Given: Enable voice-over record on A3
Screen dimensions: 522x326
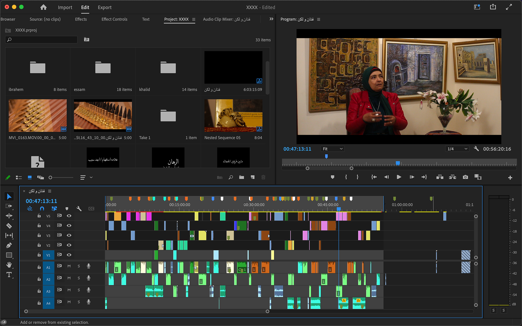Looking at the screenshot, I should (89, 290).
